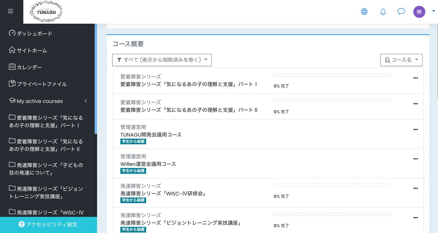Select My active courses item
Image resolution: width=438 pixels, height=233 pixels.
pos(36,101)
